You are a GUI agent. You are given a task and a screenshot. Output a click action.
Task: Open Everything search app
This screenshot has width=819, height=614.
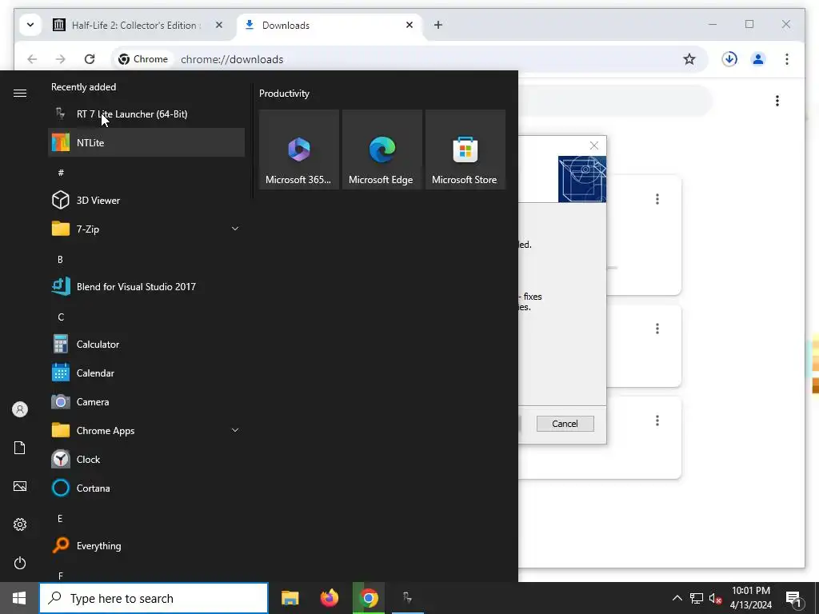coord(146,545)
